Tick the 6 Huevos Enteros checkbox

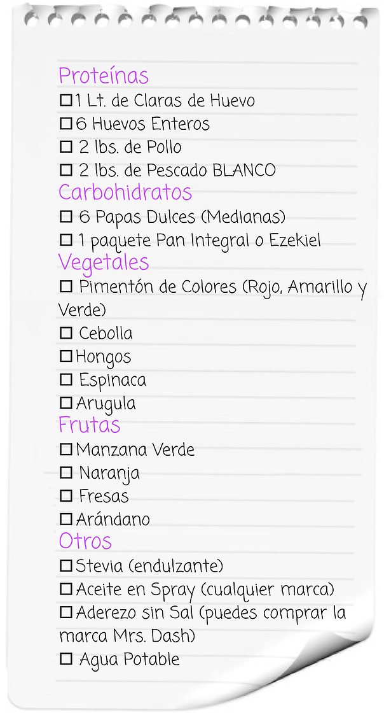[x=66, y=124]
